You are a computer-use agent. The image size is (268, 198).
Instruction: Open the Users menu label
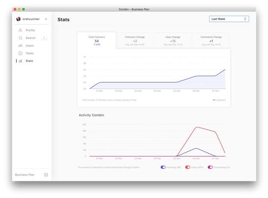(30, 45)
